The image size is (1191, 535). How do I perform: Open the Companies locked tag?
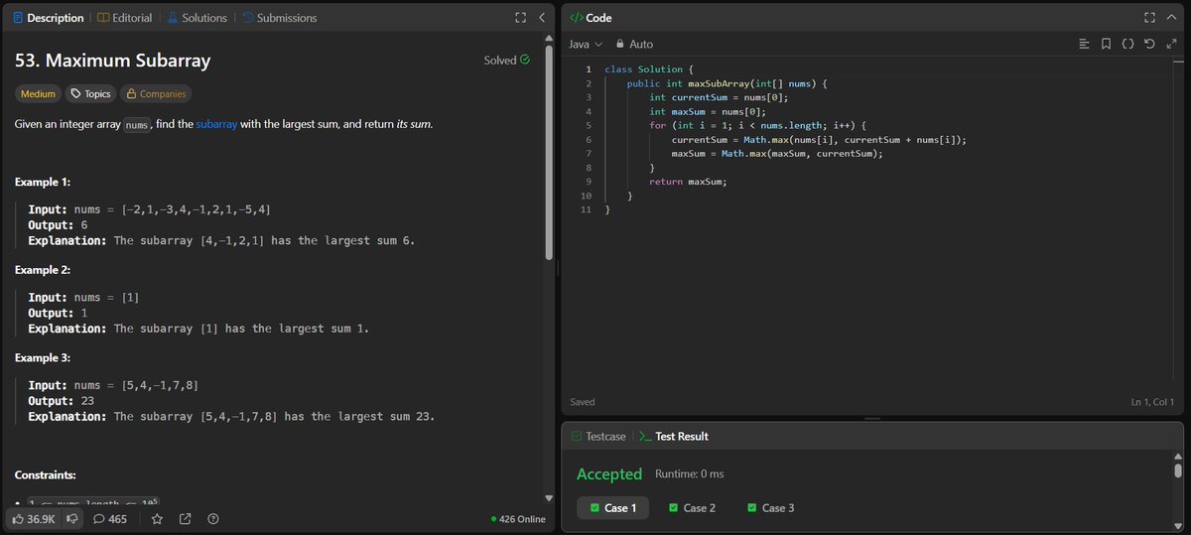click(156, 93)
